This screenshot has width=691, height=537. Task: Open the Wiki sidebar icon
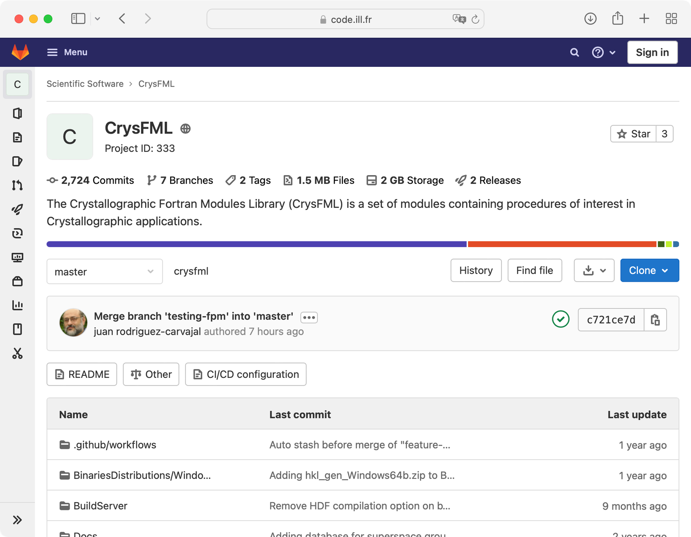[17, 329]
